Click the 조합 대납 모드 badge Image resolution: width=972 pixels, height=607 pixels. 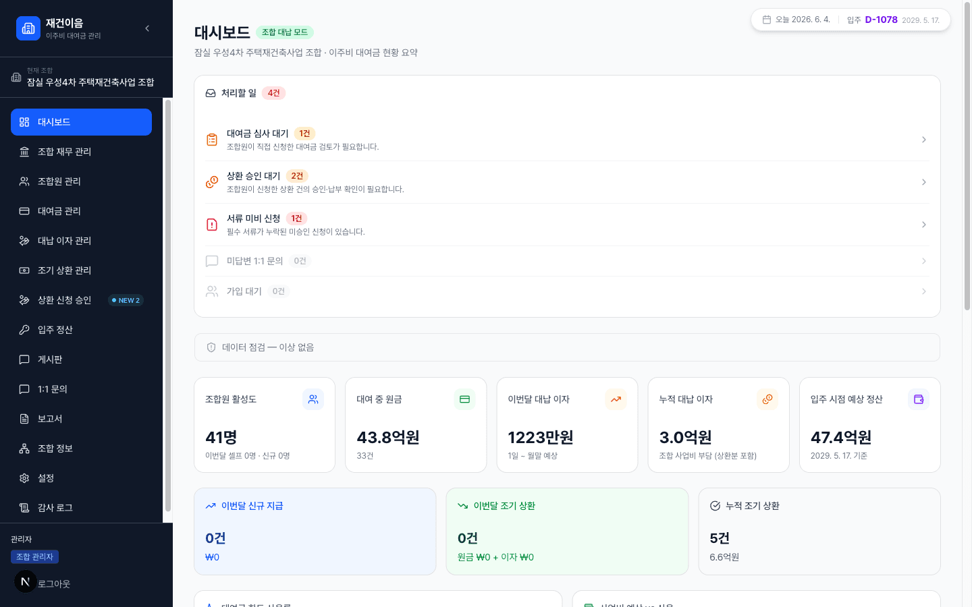click(285, 32)
